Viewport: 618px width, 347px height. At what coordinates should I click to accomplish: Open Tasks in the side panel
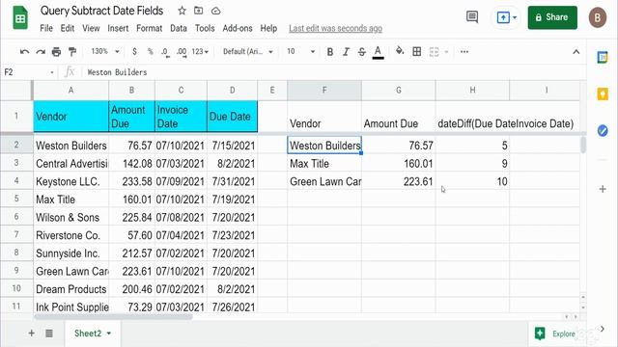tap(603, 131)
